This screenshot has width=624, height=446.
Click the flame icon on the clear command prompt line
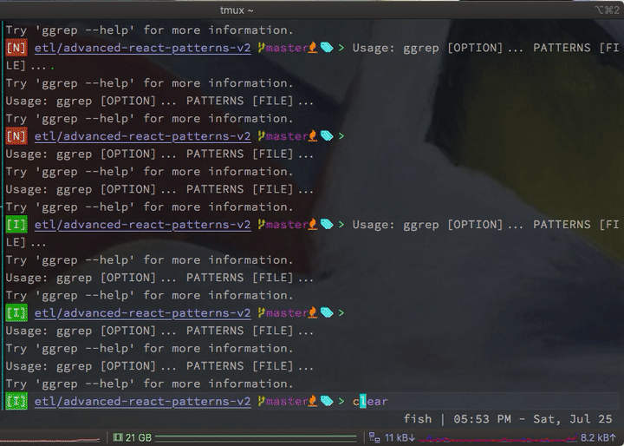coord(313,401)
